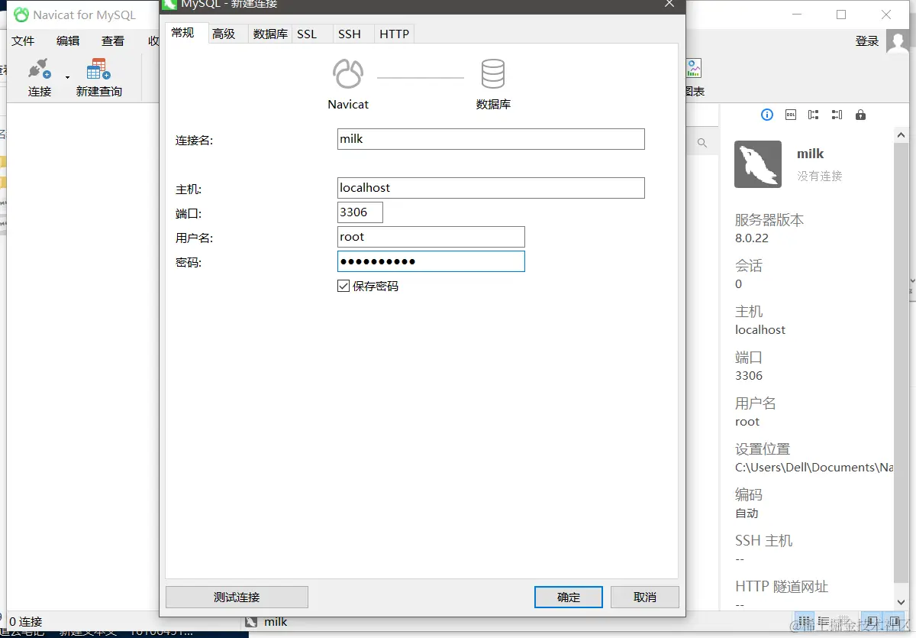916x638 pixels.
Task: Close the 新建连接 dialog
Action: 669,5
